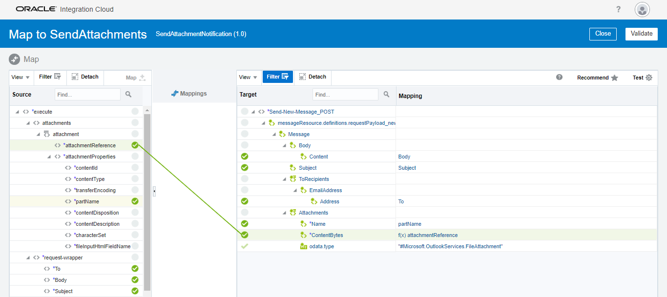Click the Test gear icon
This screenshot has height=297, width=667.
pos(649,78)
